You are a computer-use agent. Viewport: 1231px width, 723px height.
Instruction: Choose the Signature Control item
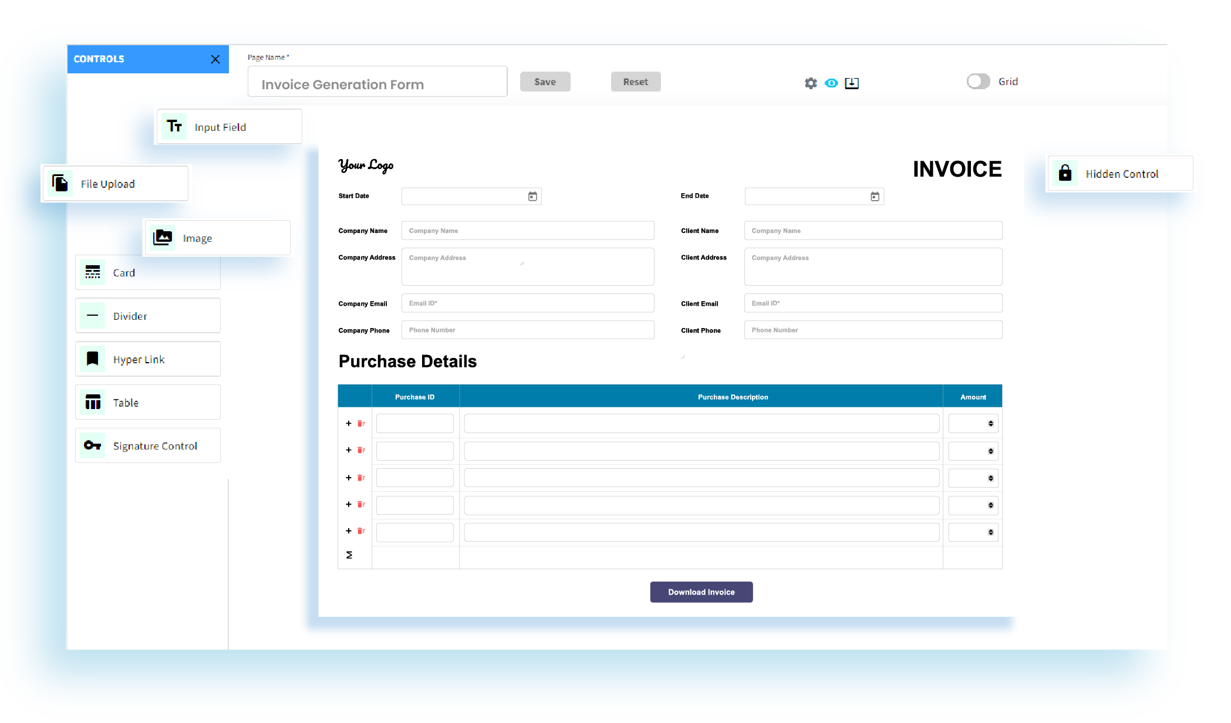coord(148,446)
